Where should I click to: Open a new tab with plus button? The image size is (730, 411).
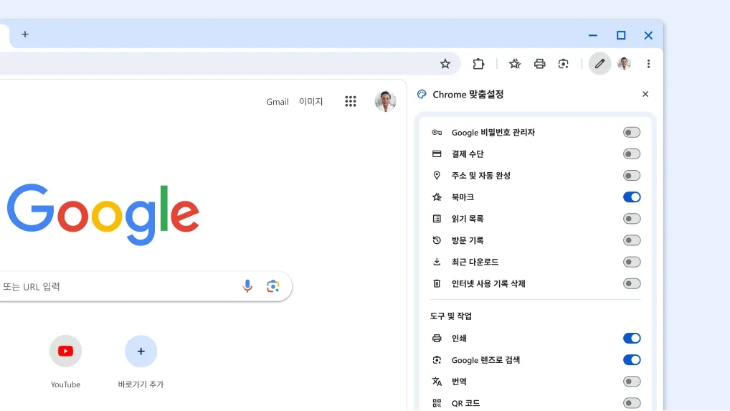click(25, 34)
